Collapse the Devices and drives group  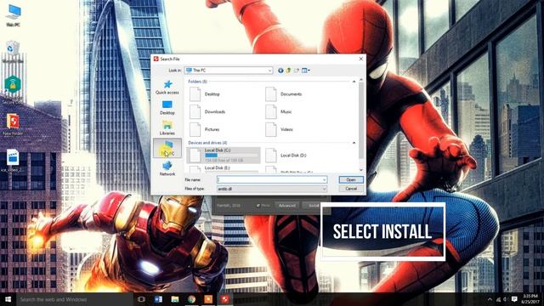[354, 143]
